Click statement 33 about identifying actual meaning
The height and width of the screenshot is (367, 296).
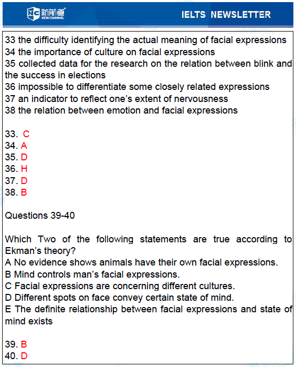(x=146, y=40)
